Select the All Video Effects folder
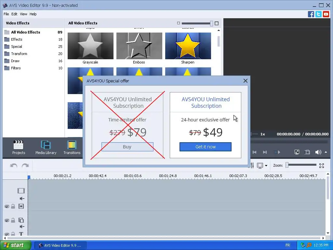This screenshot has width=333, height=250. [x=33, y=32]
